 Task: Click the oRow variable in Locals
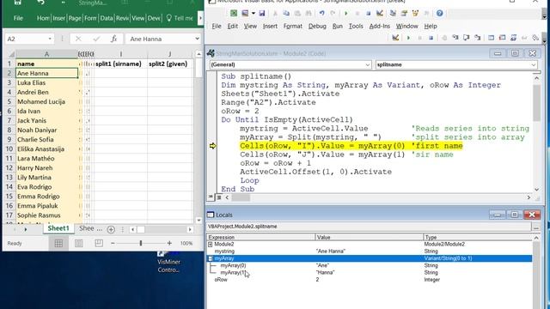(x=221, y=280)
